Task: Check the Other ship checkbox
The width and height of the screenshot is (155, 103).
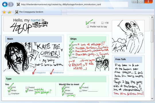Action: (x=71, y=58)
